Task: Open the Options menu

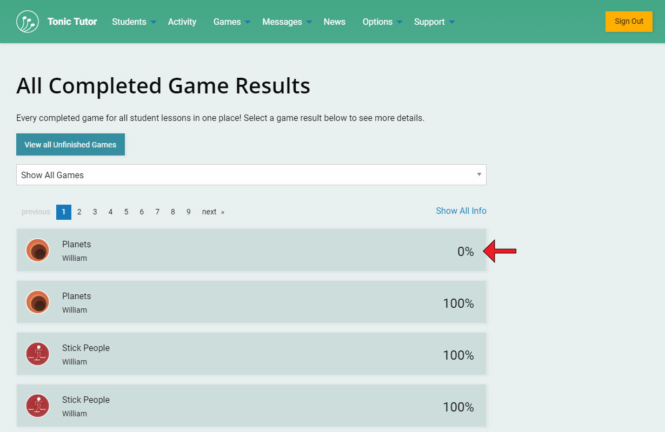Action: [382, 22]
